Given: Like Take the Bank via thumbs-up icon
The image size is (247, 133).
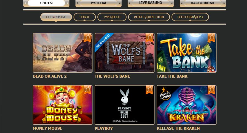Looking at the screenshot, I should pyautogui.click(x=211, y=38).
